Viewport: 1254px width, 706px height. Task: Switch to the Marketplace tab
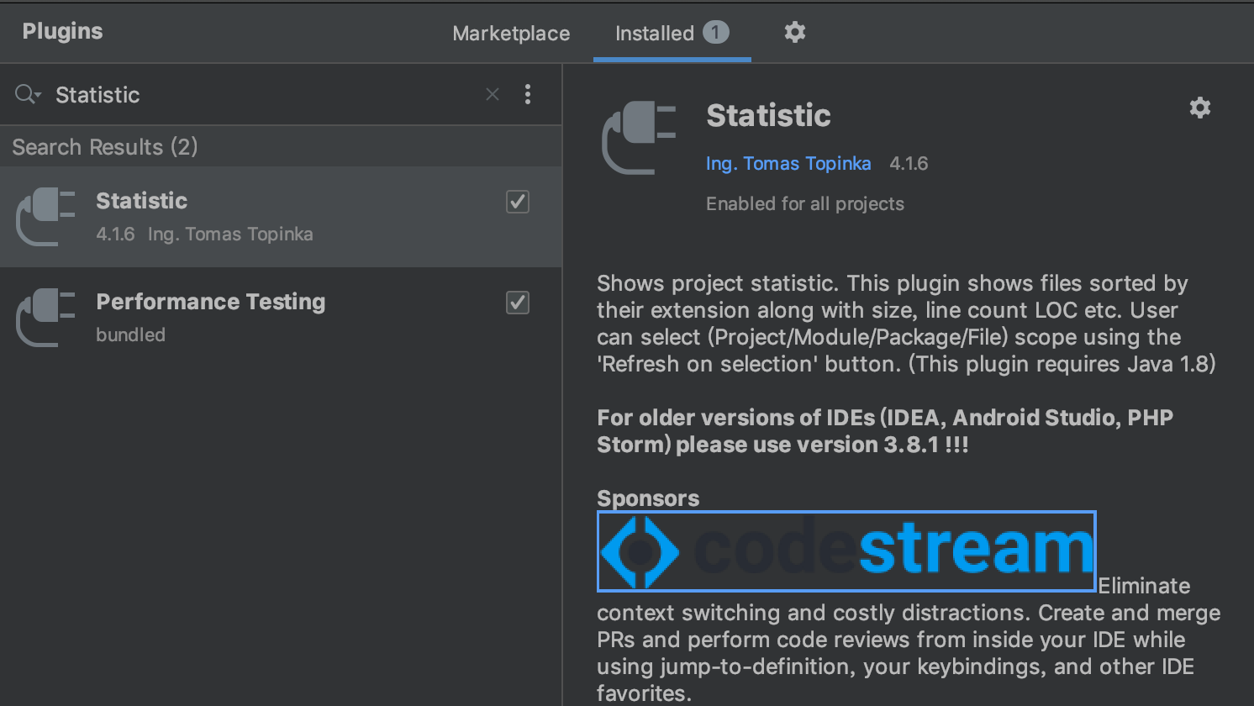(511, 34)
